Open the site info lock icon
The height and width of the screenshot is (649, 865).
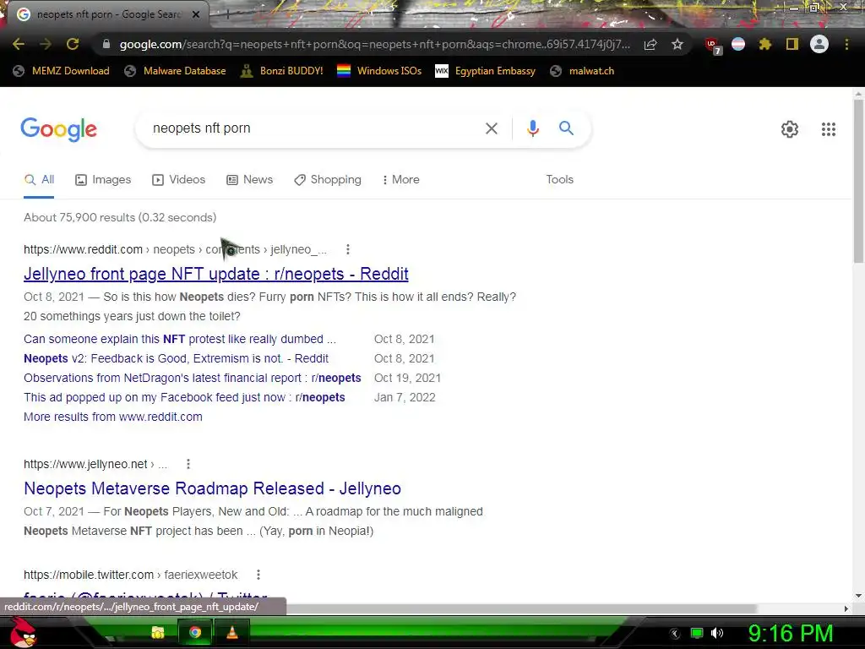106,44
